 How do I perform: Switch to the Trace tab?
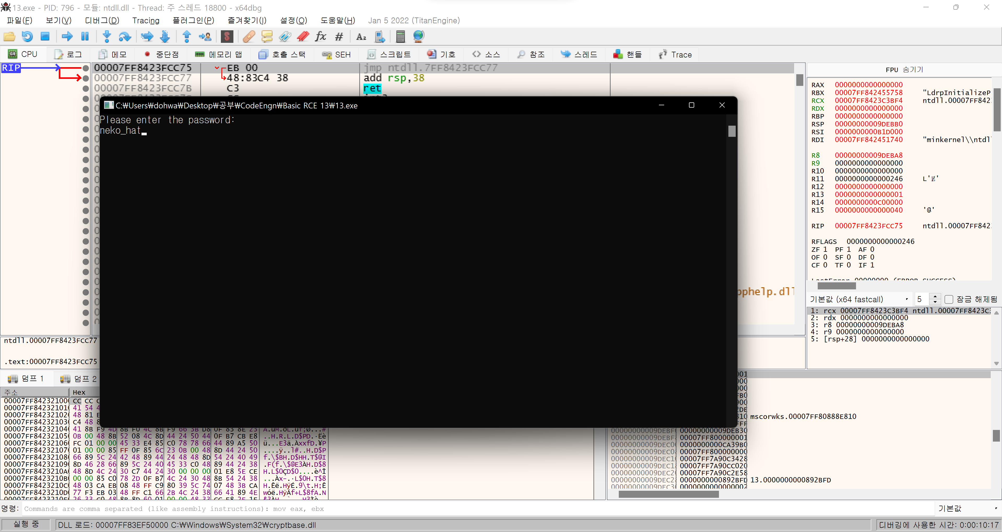pos(676,54)
